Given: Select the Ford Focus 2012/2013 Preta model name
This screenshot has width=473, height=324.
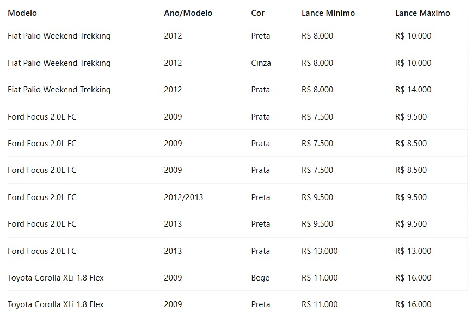Looking at the screenshot, I should 42,197.
